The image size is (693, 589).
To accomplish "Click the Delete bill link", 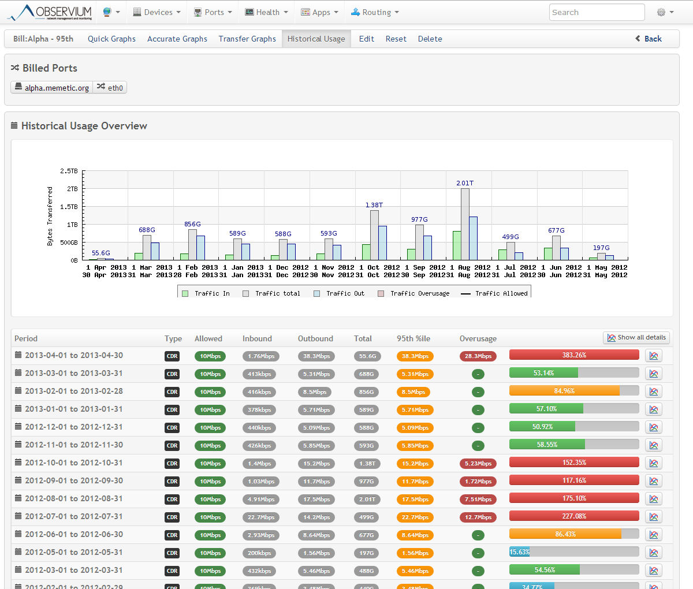I will coord(430,39).
